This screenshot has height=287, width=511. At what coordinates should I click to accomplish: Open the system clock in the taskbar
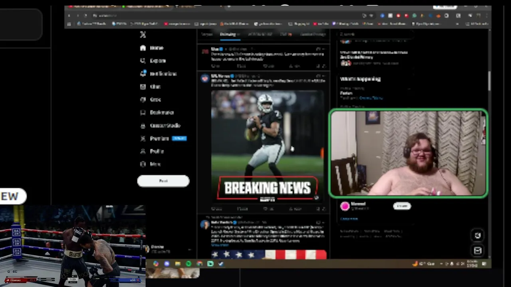click(472, 264)
